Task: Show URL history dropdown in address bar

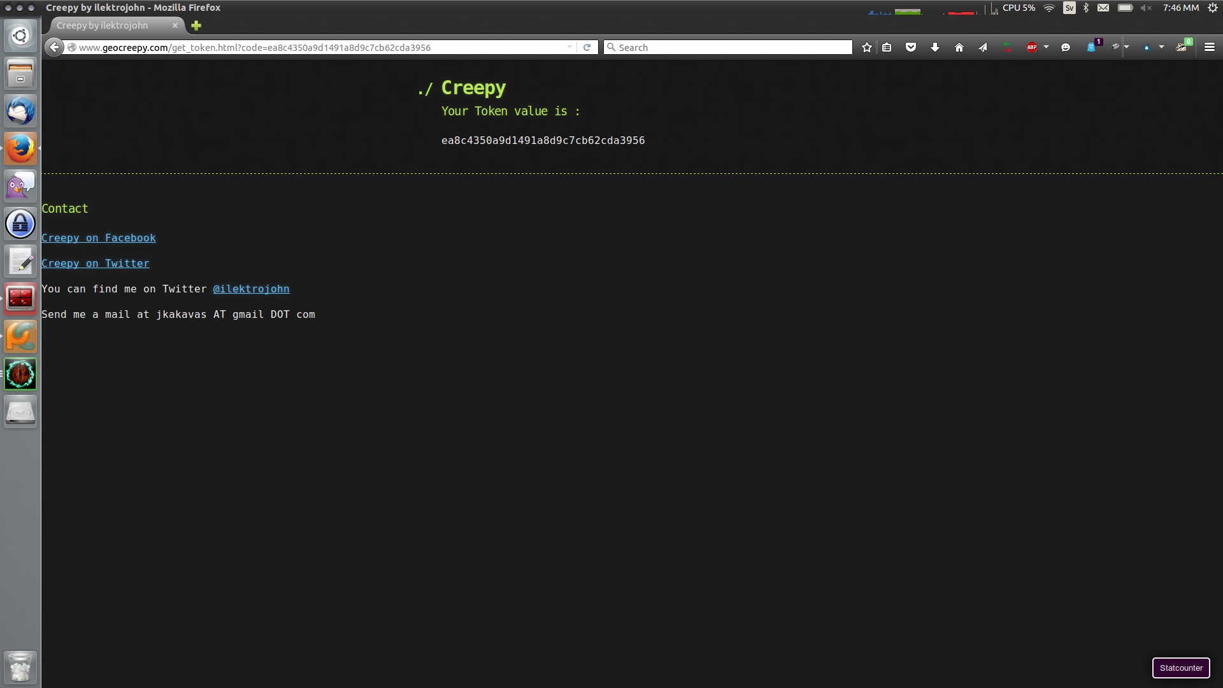Action: tap(569, 47)
